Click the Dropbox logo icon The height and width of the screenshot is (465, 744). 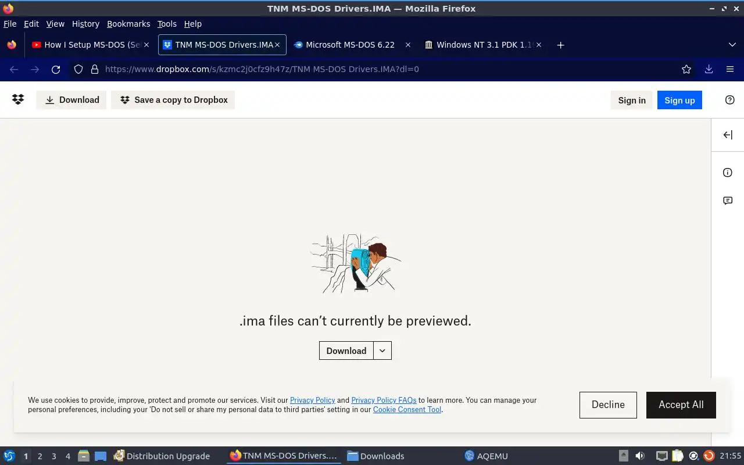pos(18,99)
